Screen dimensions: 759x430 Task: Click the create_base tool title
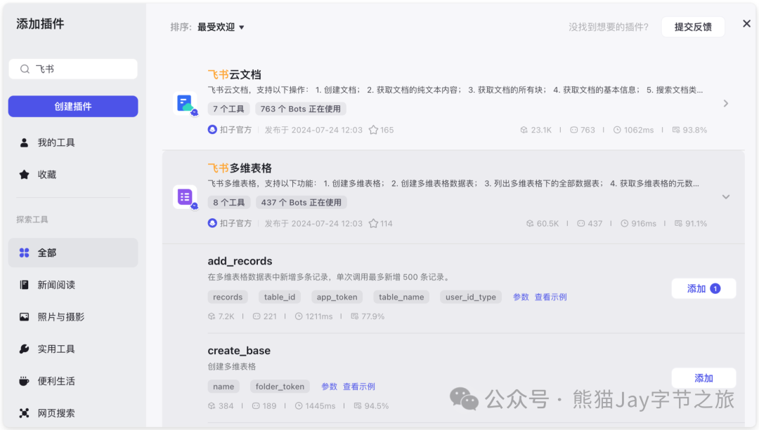tap(239, 350)
